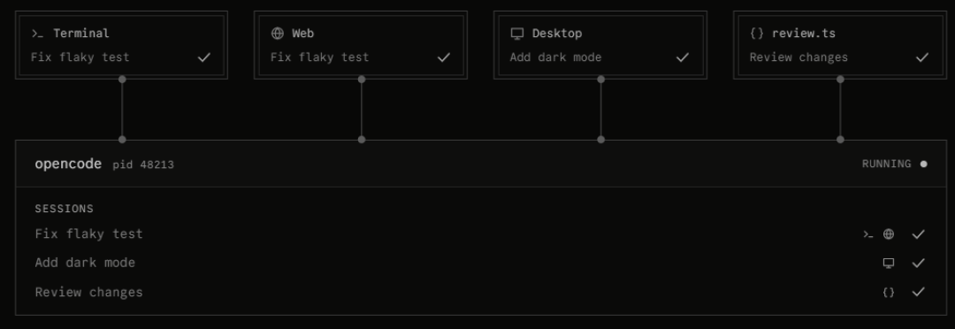Click braces icon in Review changes session row
This screenshot has width=955, height=329.
click(889, 293)
